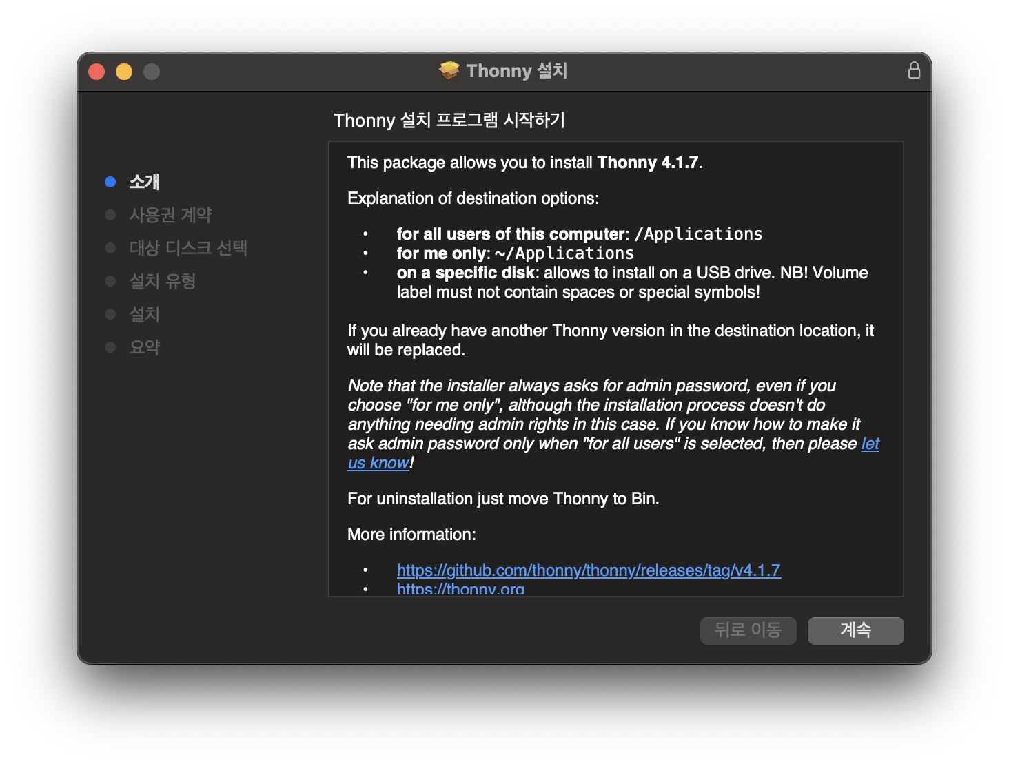
Task: Click the heading 'Thonny 설치 프로그램 시작하기'
Action: [449, 120]
